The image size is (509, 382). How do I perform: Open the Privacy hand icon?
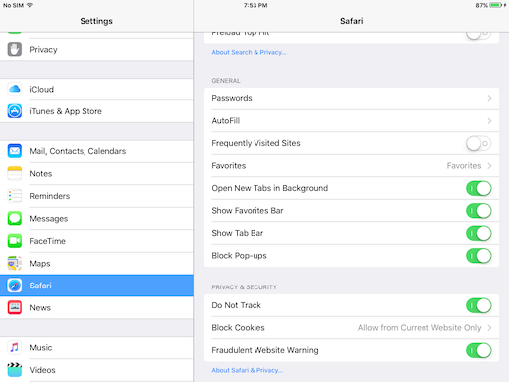point(15,49)
